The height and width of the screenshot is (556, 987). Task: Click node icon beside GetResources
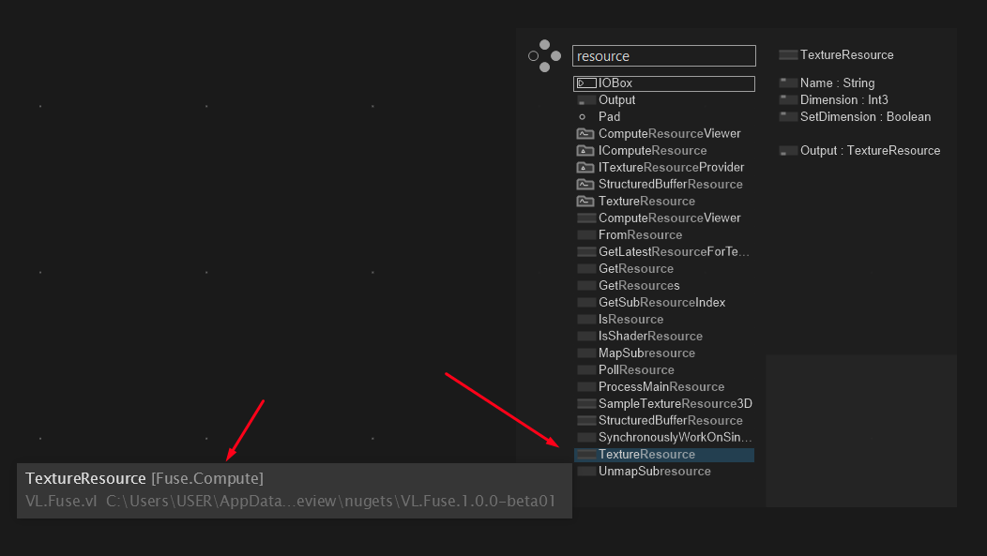[585, 286]
